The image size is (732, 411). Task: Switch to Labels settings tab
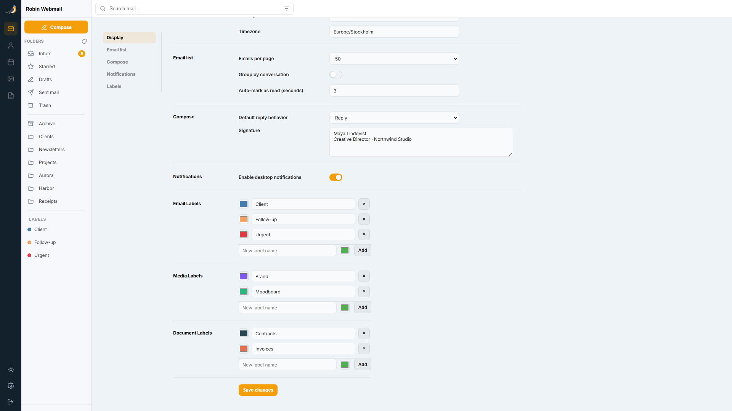[x=129, y=86]
